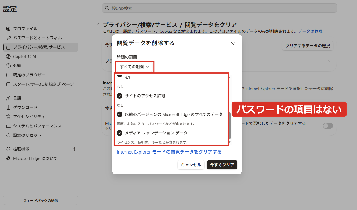The height and width of the screenshot is (210, 357).
Task: Click the Profile icon in sidebar
Action: (x=8, y=29)
